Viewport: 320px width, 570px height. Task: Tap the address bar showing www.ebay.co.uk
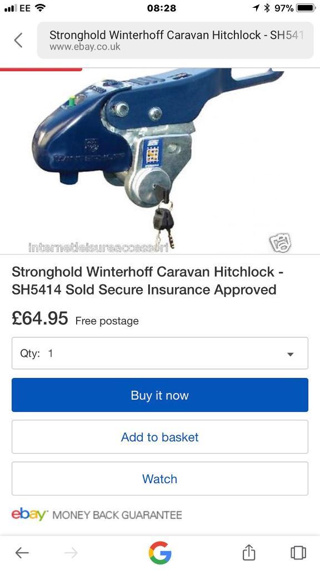175,40
